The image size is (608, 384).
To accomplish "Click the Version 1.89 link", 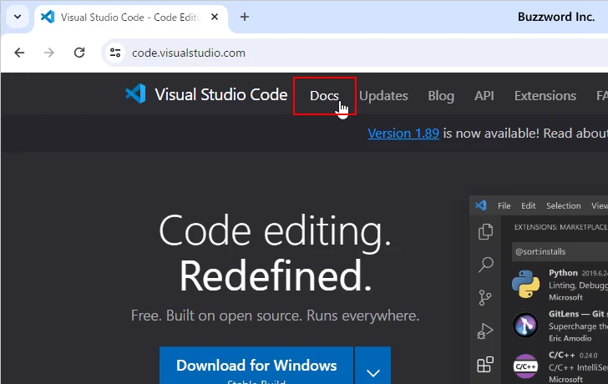I will (x=403, y=134).
